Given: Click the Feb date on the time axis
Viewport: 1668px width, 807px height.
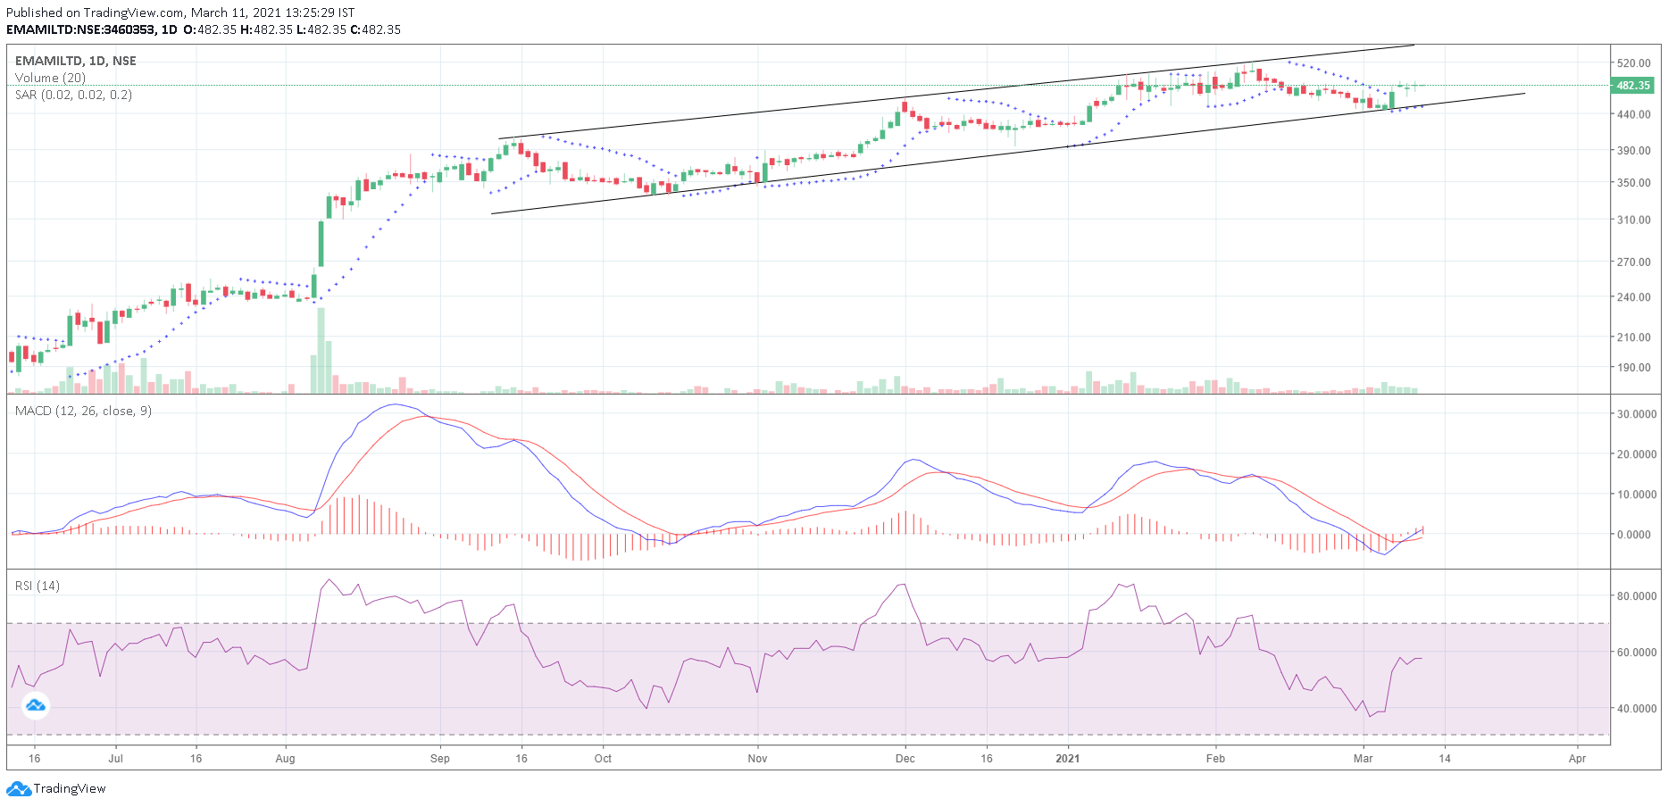Looking at the screenshot, I should point(1215,759).
